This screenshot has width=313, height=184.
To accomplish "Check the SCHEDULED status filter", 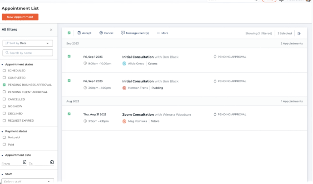I will tap(4, 70).
